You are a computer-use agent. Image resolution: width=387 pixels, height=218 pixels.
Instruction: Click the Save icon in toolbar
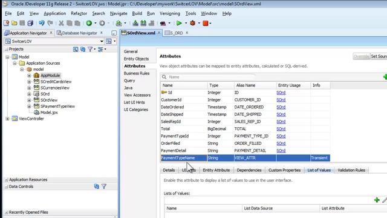pyautogui.click(x=22, y=23)
